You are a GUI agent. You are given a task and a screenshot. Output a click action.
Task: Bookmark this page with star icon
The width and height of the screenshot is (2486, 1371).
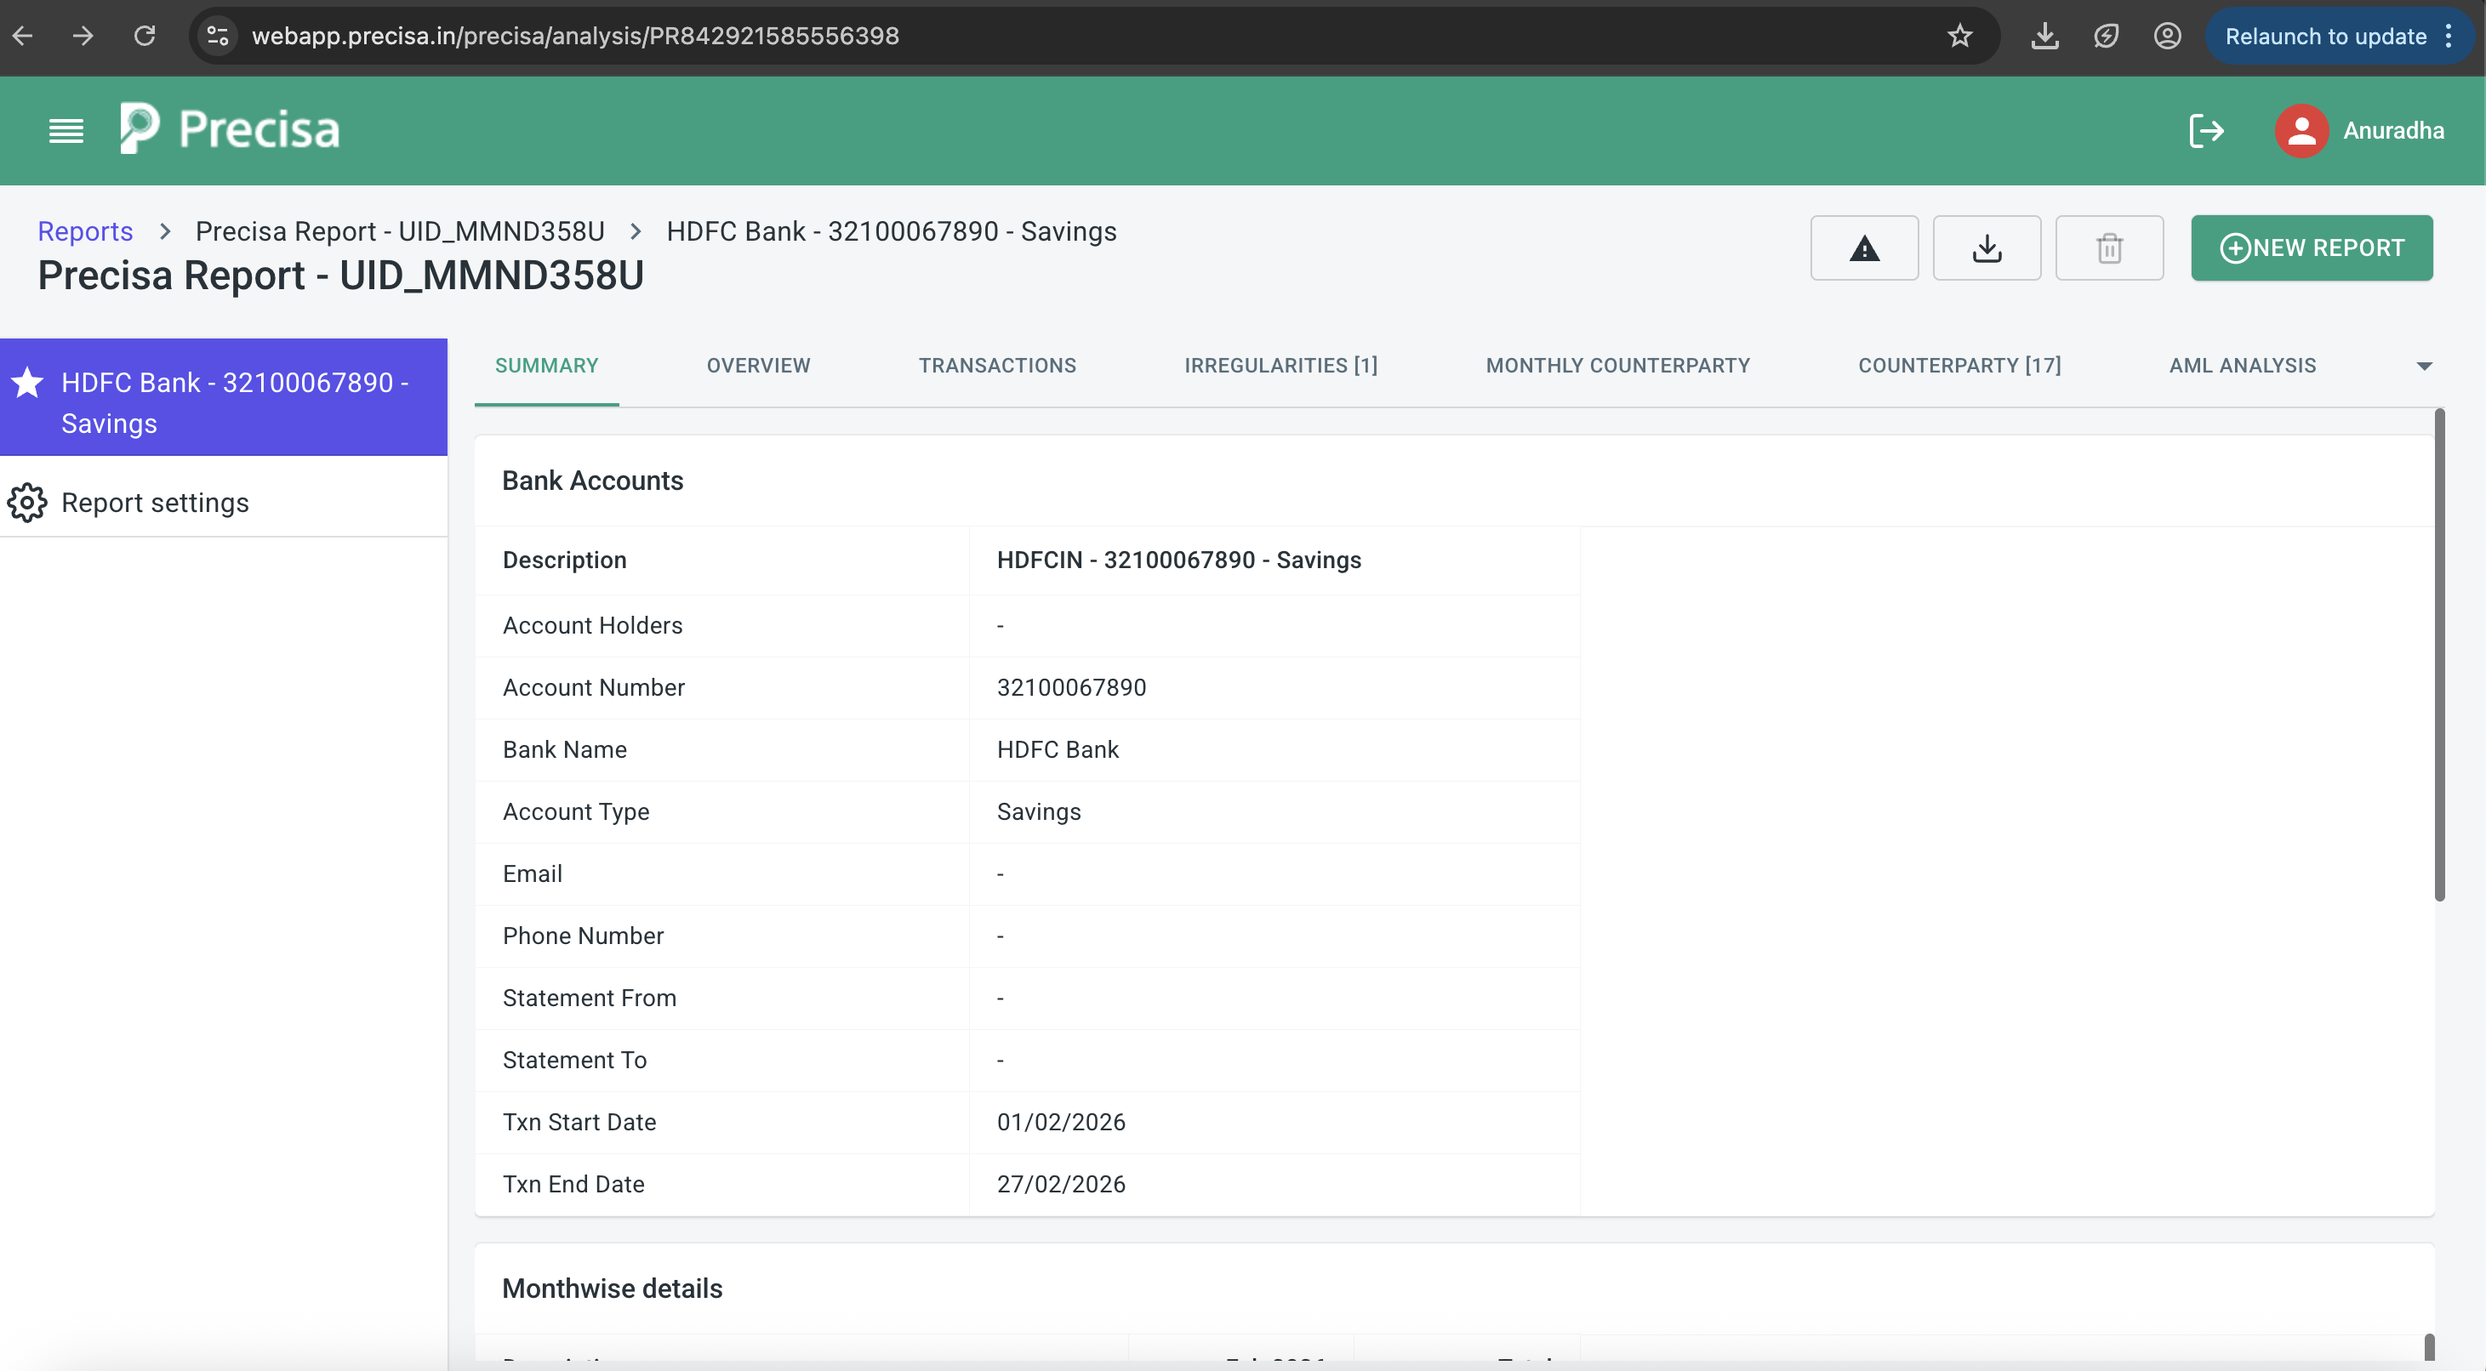pos(1959,36)
